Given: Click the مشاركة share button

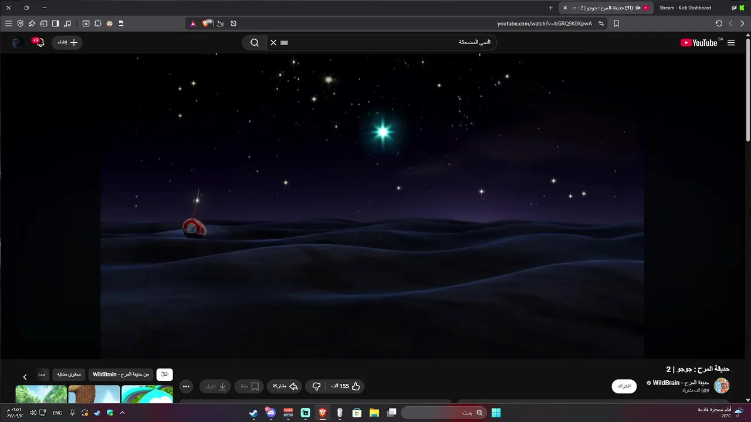Looking at the screenshot, I should pyautogui.click(x=285, y=386).
